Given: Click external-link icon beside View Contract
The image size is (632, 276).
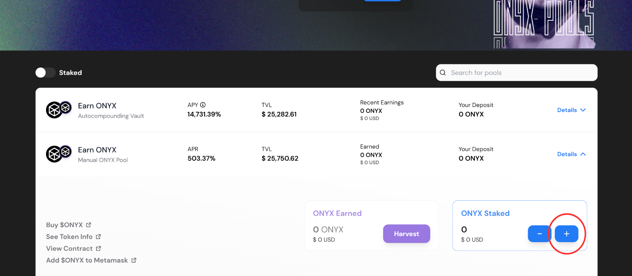Looking at the screenshot, I should pos(98,248).
